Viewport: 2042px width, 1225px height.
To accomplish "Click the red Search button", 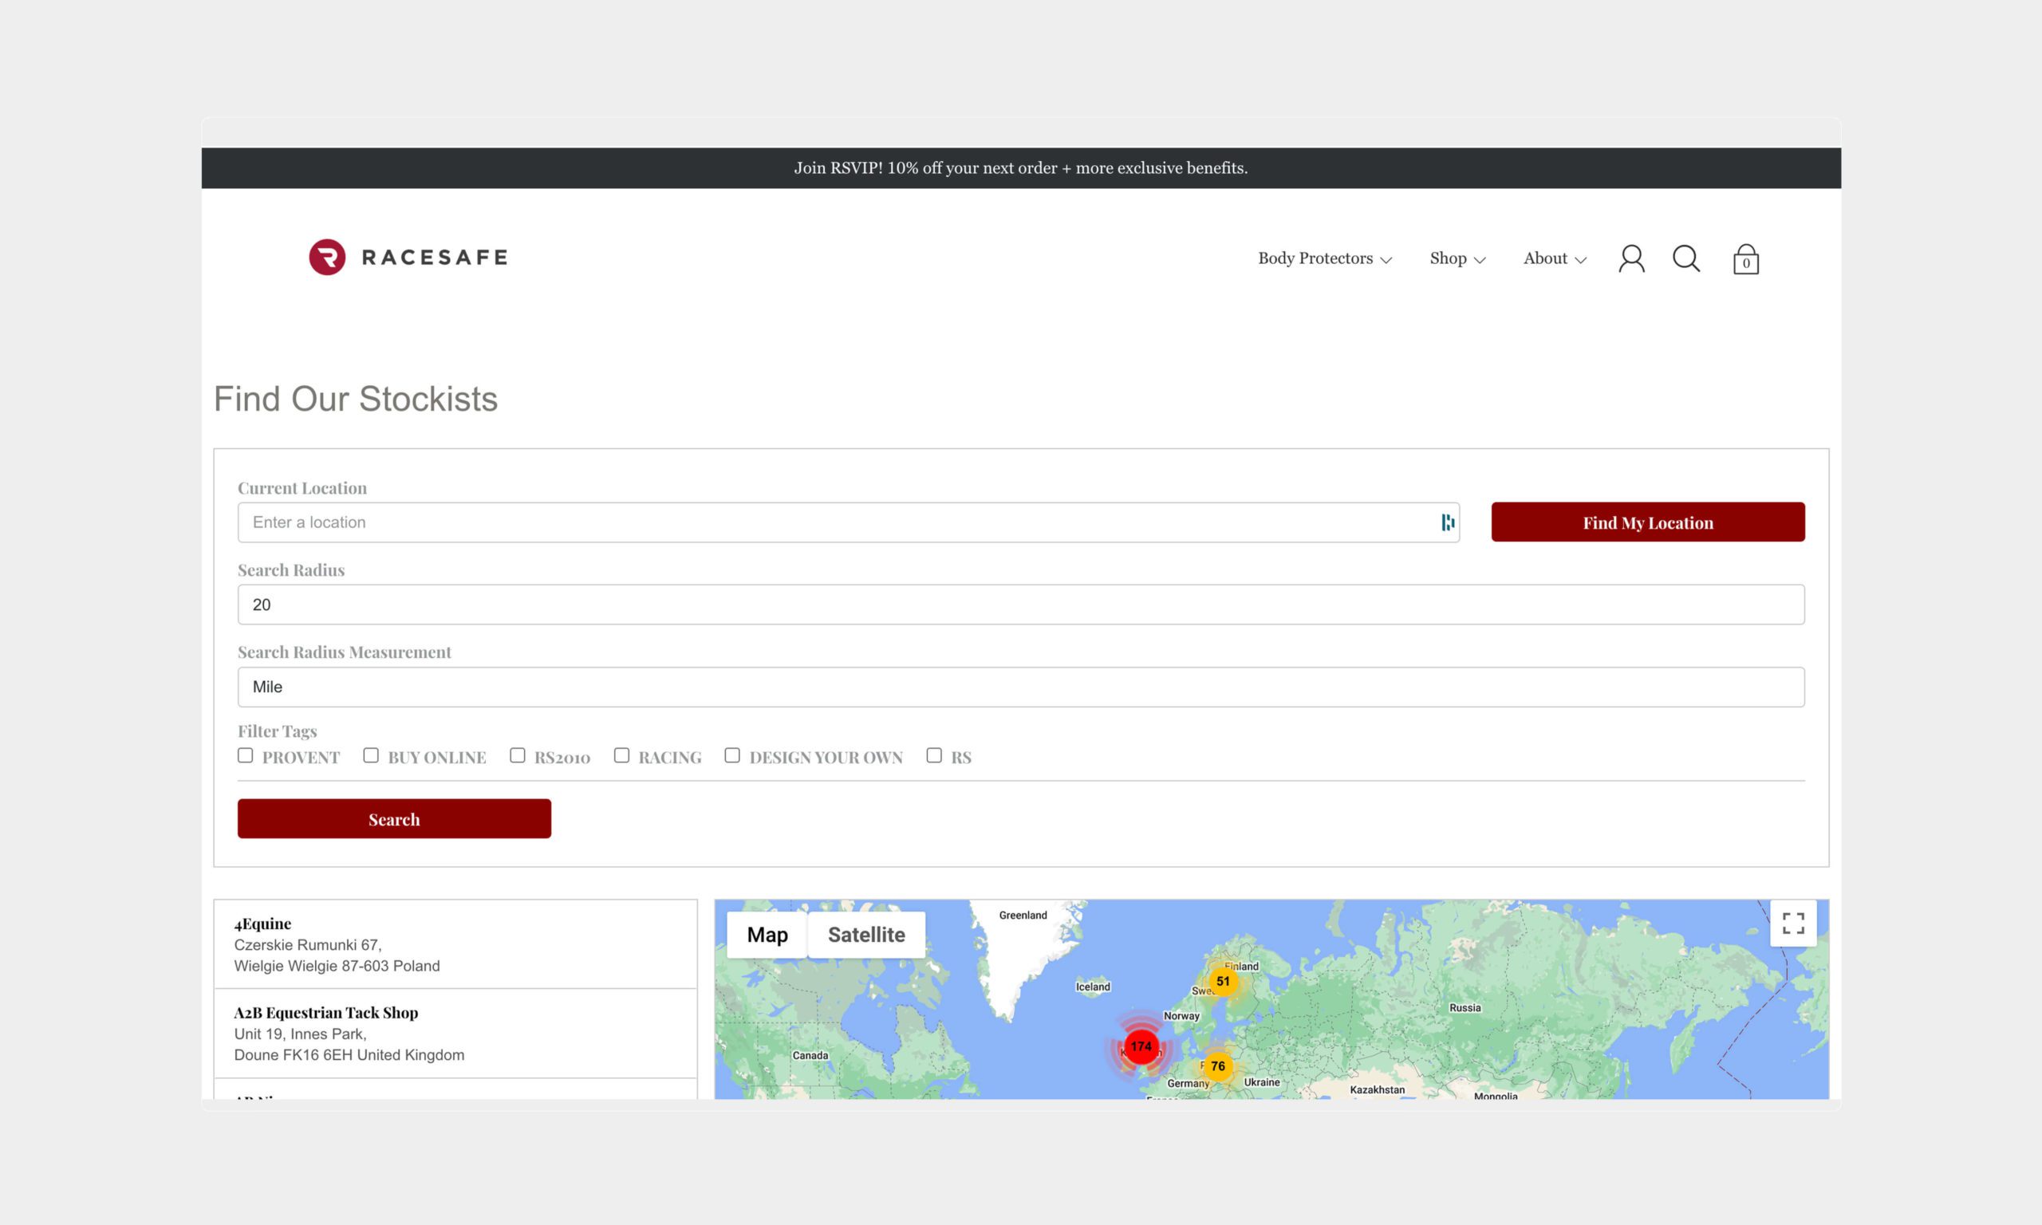I will 394,819.
